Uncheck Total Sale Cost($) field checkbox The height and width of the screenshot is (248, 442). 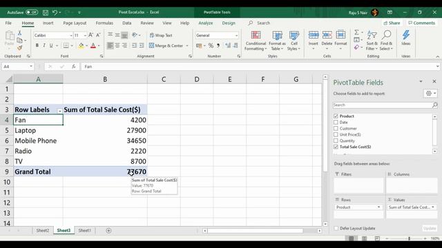[x=336, y=147]
